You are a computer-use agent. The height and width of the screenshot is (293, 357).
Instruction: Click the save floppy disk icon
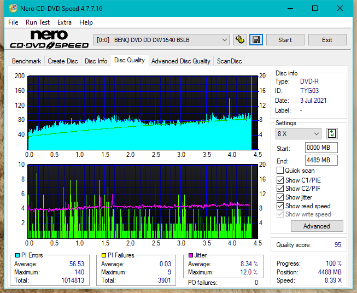(256, 40)
